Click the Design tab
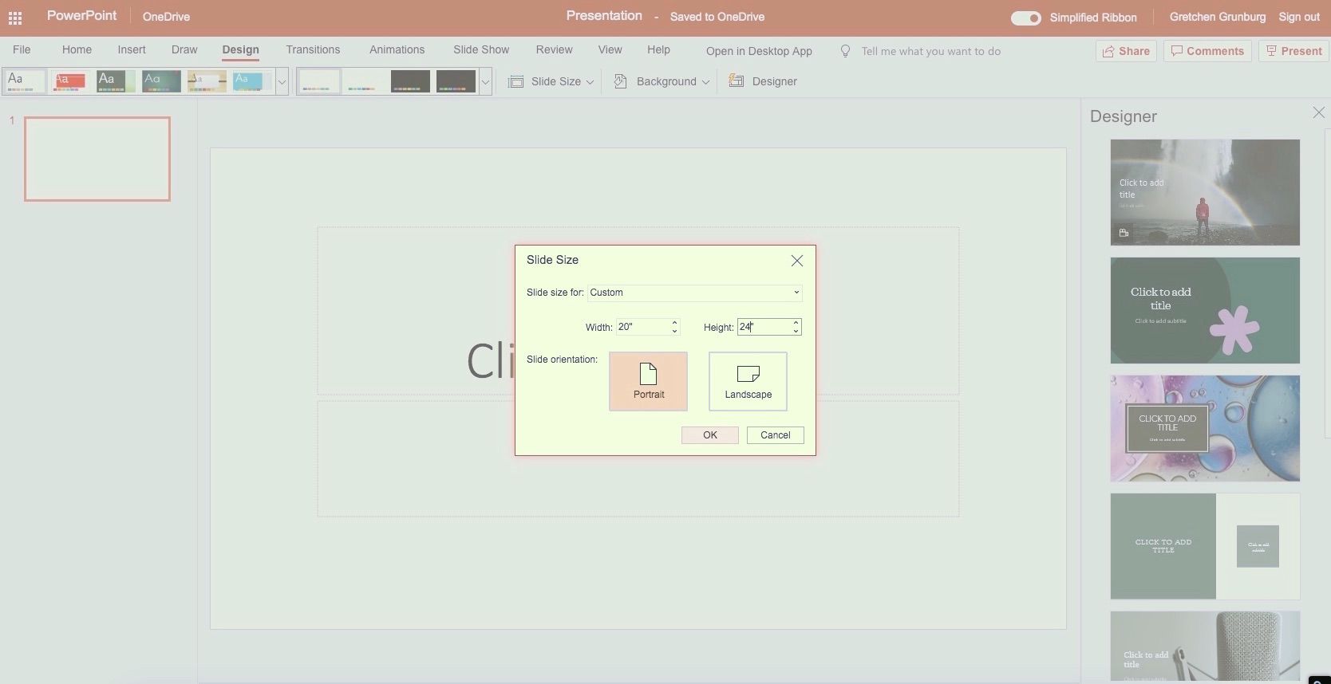This screenshot has height=684, width=1331. point(240,49)
